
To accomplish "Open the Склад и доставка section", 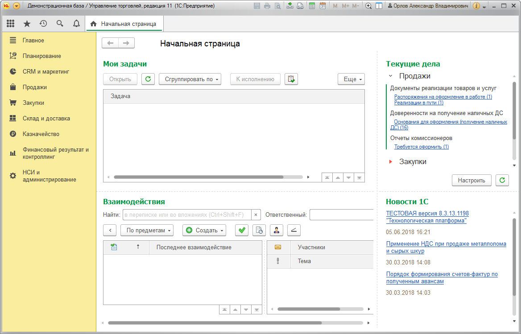I will tap(49, 118).
